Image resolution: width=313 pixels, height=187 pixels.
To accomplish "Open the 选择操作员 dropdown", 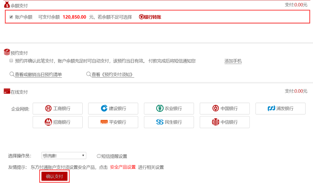I will click(x=64, y=156).
